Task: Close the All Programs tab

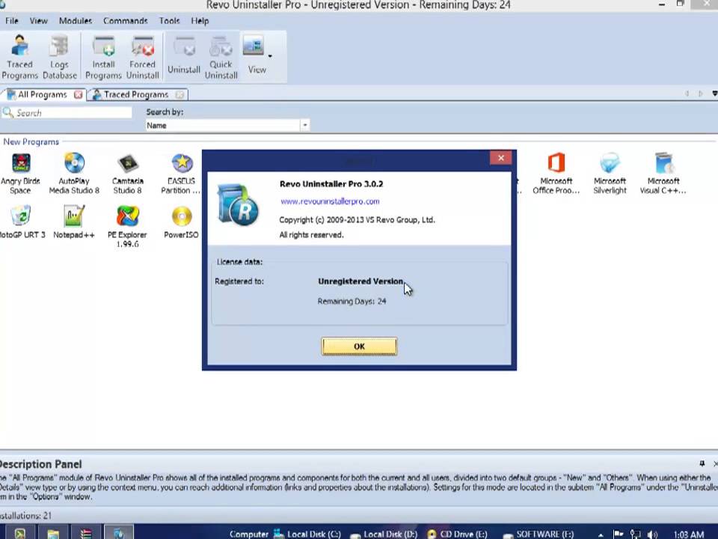Action: coord(79,94)
